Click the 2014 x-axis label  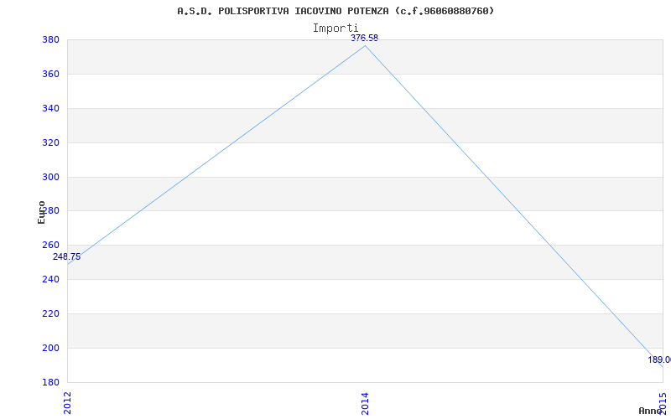point(365,403)
